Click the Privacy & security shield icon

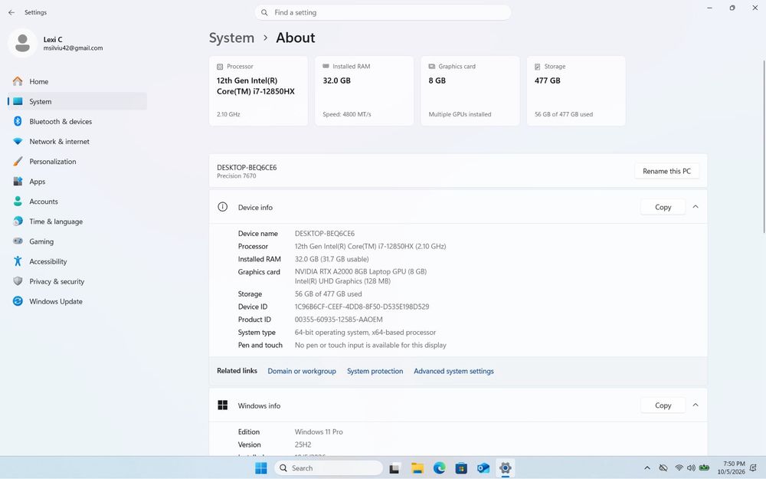click(18, 281)
